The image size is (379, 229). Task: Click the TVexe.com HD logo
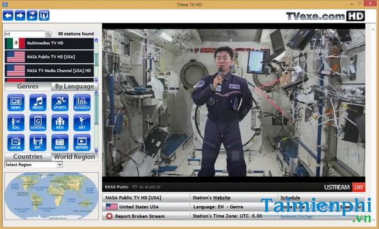(x=325, y=16)
